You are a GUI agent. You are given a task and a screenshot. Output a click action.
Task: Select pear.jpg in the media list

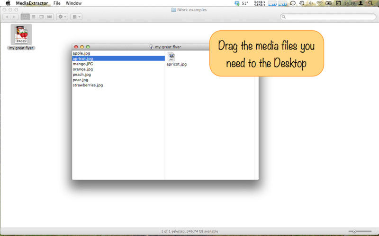tap(118, 80)
